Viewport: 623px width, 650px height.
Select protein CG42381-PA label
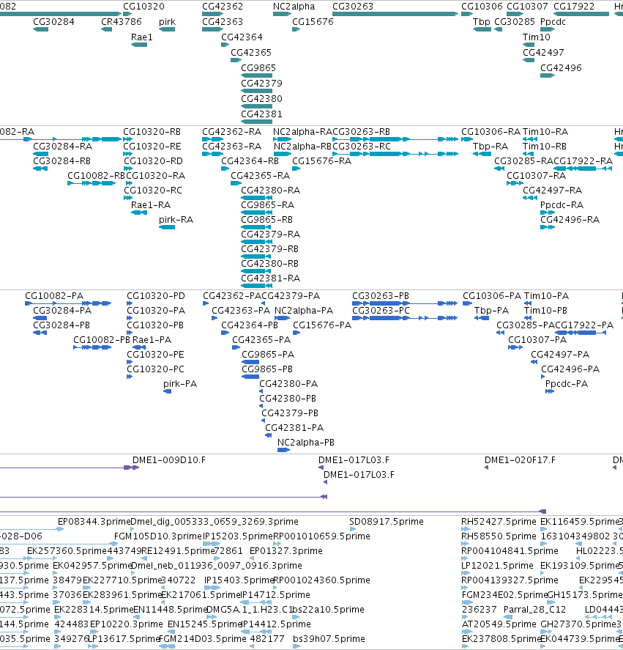pyautogui.click(x=294, y=428)
